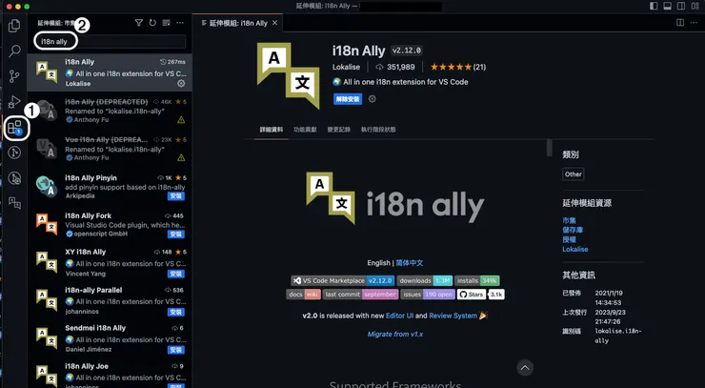
Task: Open the Source Control view
Action: click(14, 76)
